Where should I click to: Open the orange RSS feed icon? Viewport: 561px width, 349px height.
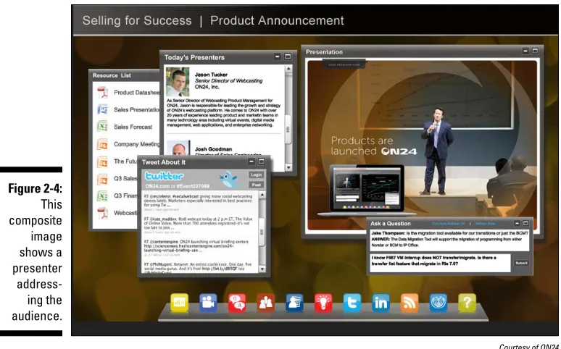point(410,303)
